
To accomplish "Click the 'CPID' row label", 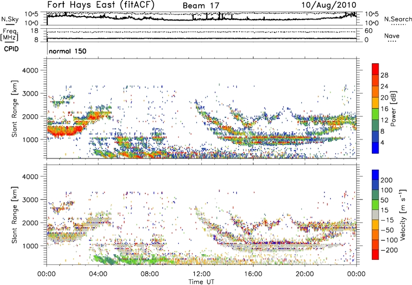I will (11, 49).
